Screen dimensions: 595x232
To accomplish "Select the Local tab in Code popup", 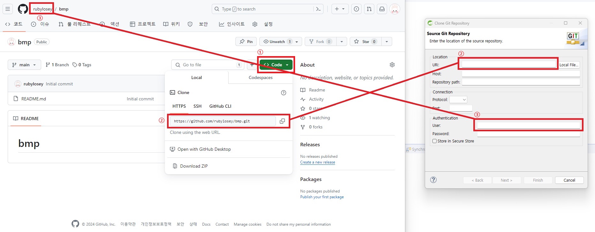I will pyautogui.click(x=196, y=77).
